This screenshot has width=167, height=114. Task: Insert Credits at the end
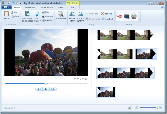[47, 20]
